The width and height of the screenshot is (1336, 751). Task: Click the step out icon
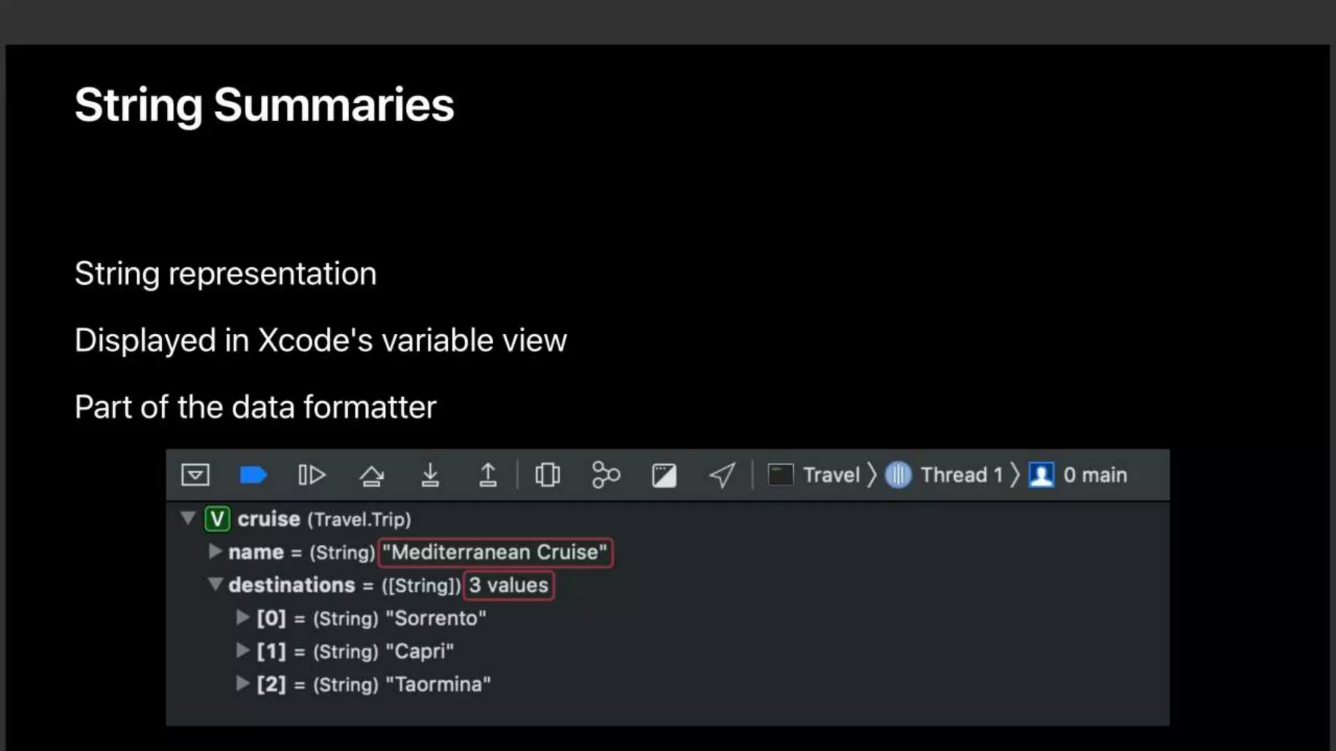(488, 475)
